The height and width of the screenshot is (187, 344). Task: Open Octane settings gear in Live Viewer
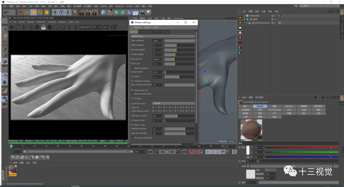(37, 27)
